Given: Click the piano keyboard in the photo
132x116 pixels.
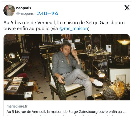Looking at the screenshot, I should coord(15,69).
